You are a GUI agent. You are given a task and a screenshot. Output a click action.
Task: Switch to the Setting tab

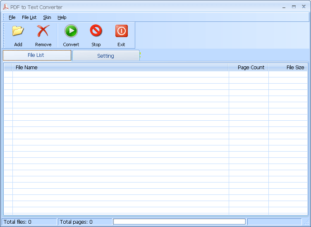coord(106,56)
